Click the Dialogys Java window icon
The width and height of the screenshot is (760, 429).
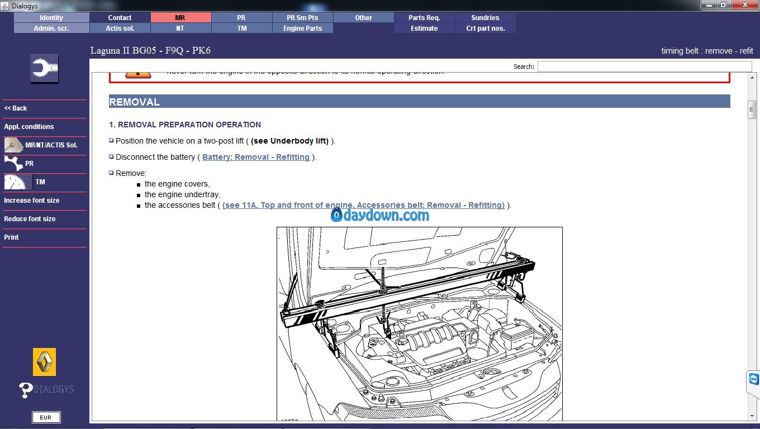6,5
